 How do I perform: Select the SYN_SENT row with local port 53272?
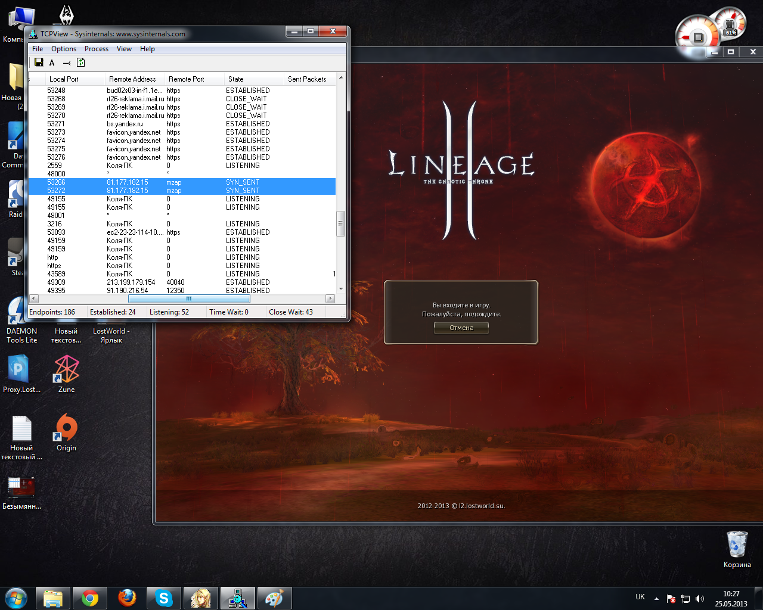click(x=182, y=191)
